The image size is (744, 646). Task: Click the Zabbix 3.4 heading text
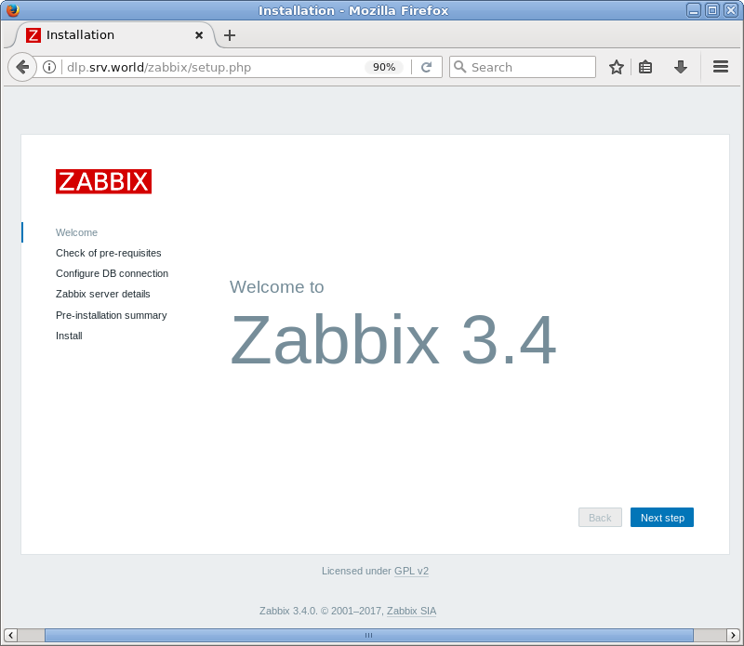[392, 339]
